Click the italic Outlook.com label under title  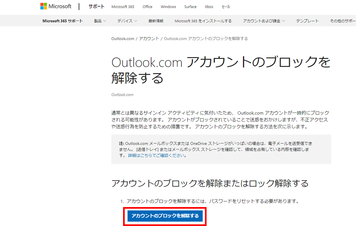pos(122,95)
